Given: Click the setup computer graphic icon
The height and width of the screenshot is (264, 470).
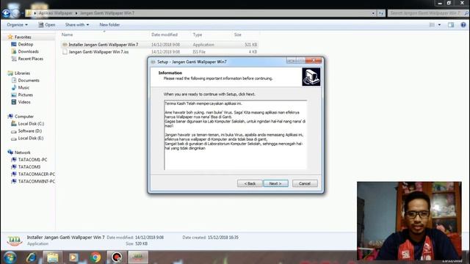Looking at the screenshot, I should 311,77.
